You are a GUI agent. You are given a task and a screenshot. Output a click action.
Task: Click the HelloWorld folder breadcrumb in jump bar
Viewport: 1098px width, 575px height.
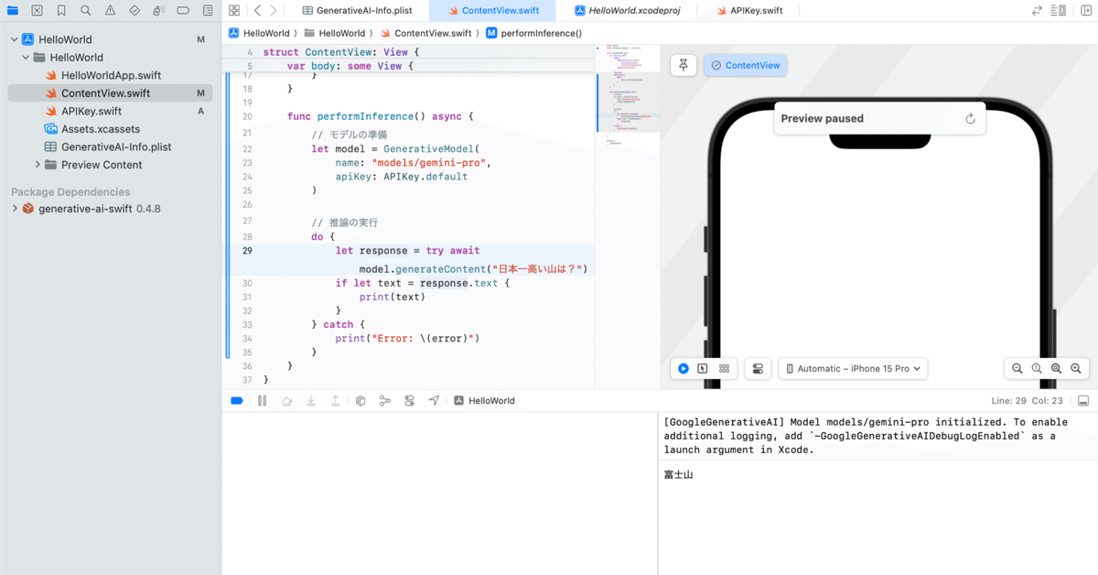(x=334, y=33)
